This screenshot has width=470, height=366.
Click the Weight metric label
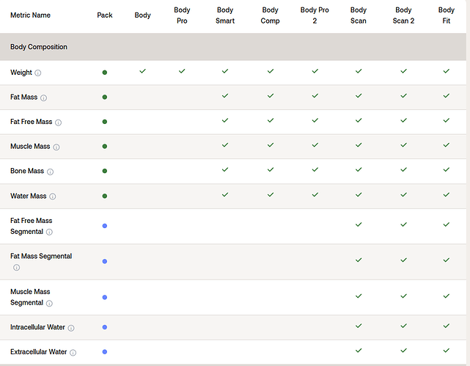click(21, 72)
